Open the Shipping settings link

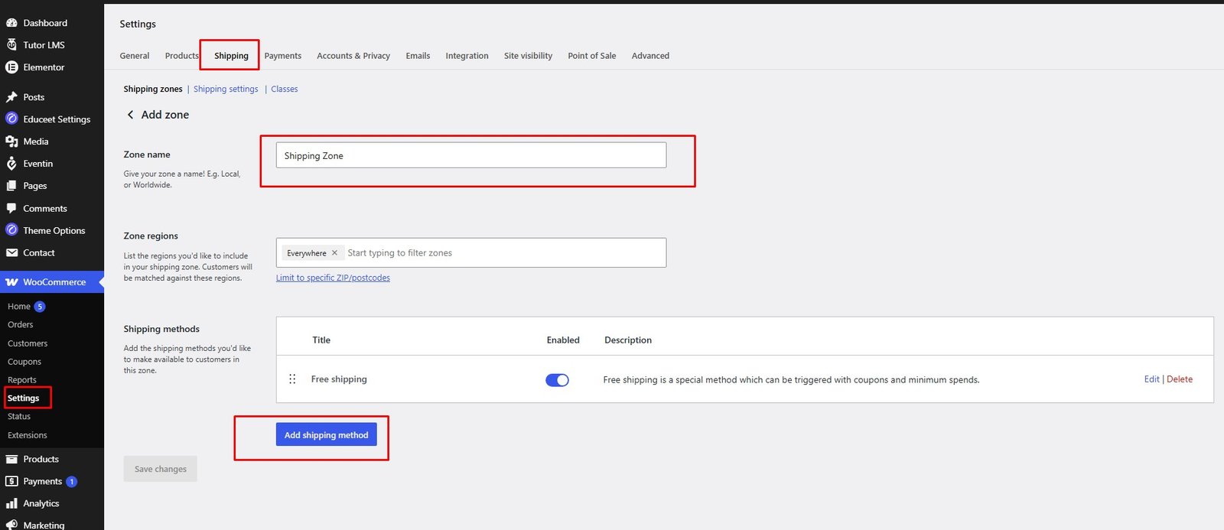point(226,89)
